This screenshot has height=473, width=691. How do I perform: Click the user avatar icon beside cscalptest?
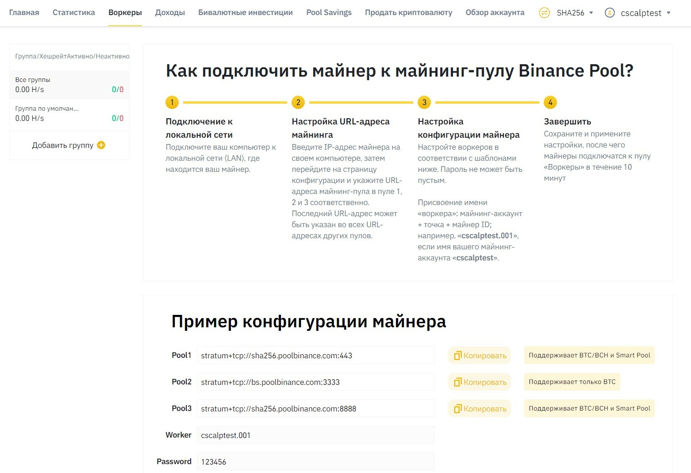click(x=610, y=13)
